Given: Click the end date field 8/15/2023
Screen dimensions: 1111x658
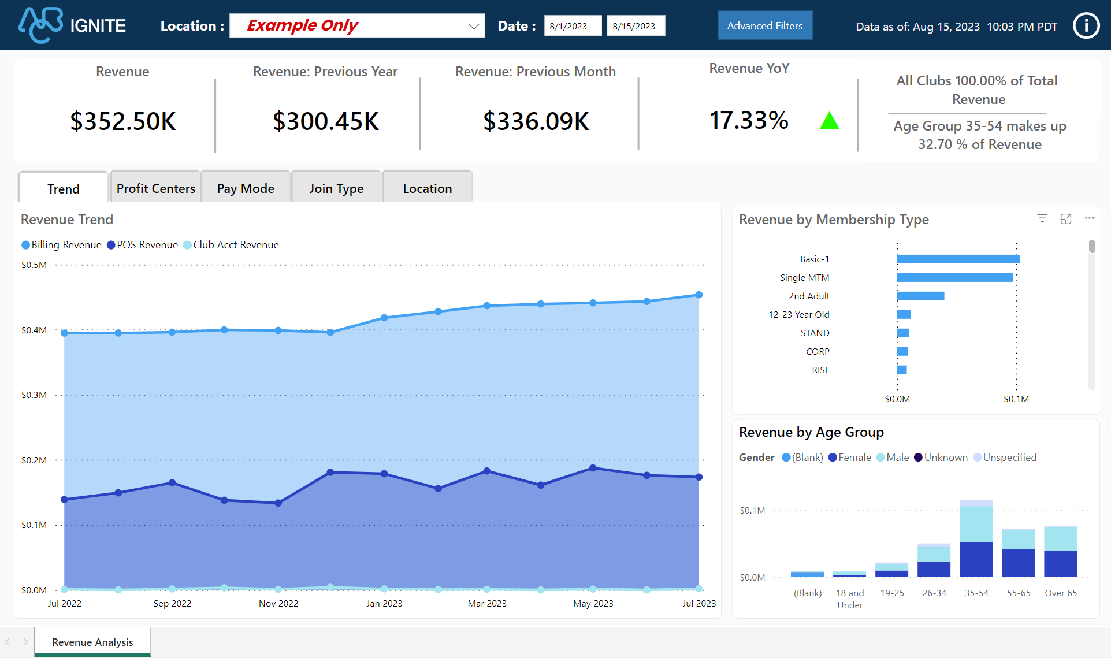Looking at the screenshot, I should point(636,26).
